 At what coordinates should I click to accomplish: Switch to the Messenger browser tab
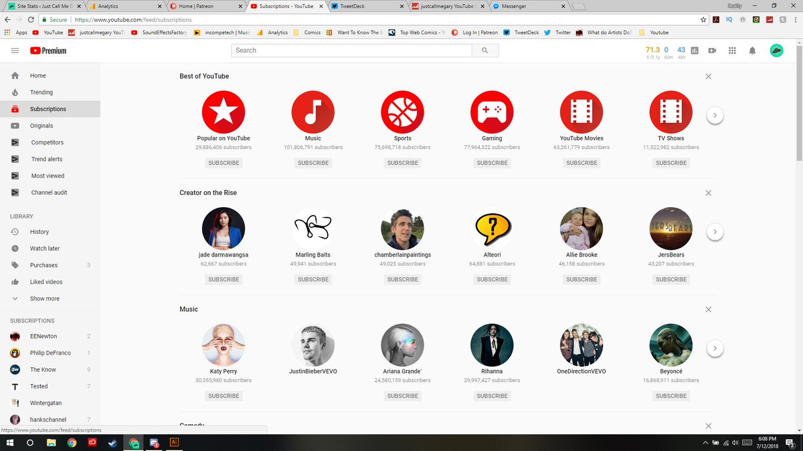(x=529, y=6)
